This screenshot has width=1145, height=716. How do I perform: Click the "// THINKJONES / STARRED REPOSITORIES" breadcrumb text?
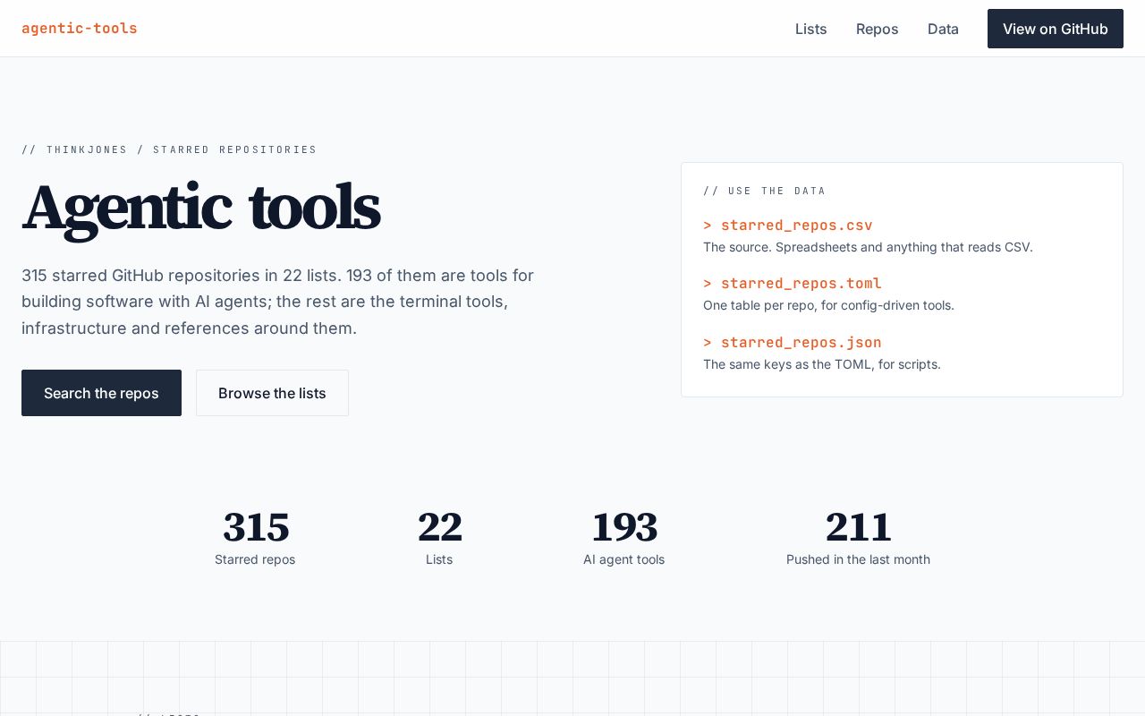click(169, 149)
